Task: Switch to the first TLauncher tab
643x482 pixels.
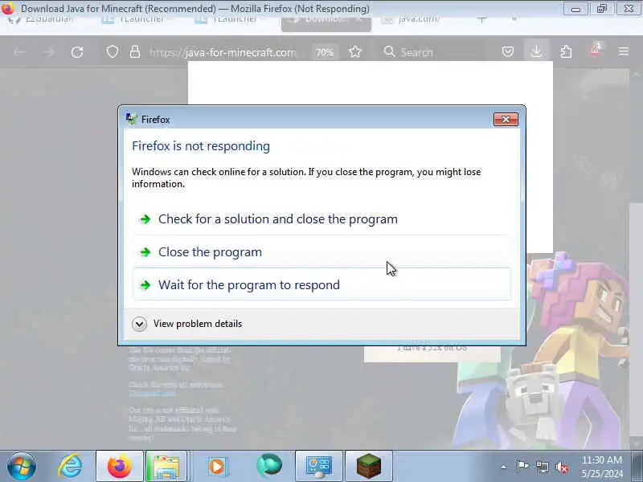Action: tap(139, 19)
